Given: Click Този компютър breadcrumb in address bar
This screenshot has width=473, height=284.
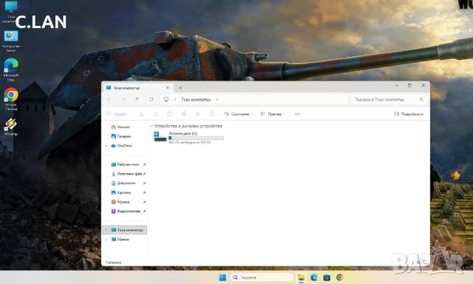Looking at the screenshot, I should [x=196, y=100].
